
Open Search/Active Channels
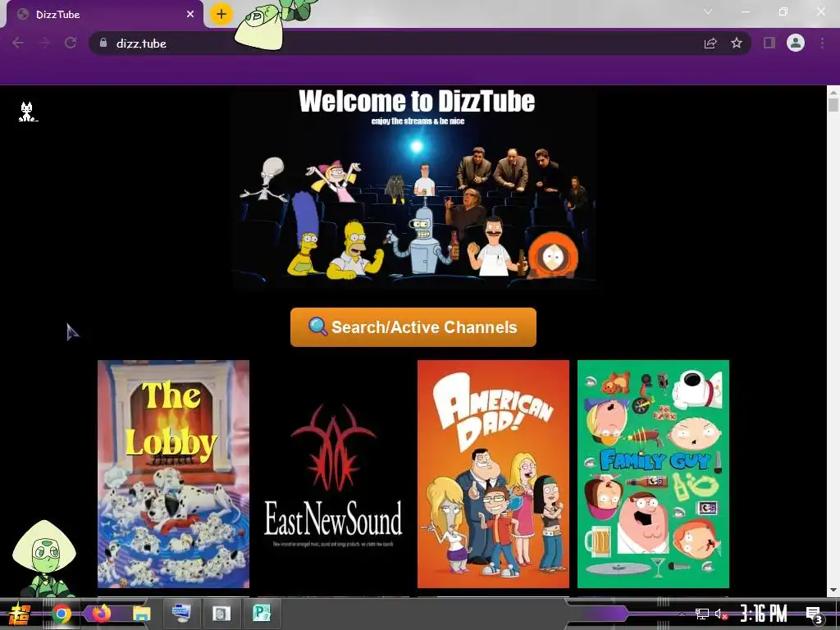pyautogui.click(x=413, y=327)
